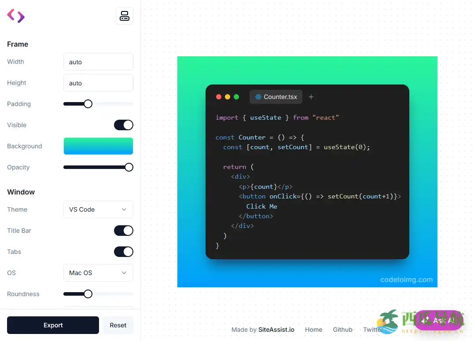Turn off the Tabs switch
The image size is (474, 341).
pyautogui.click(x=124, y=252)
